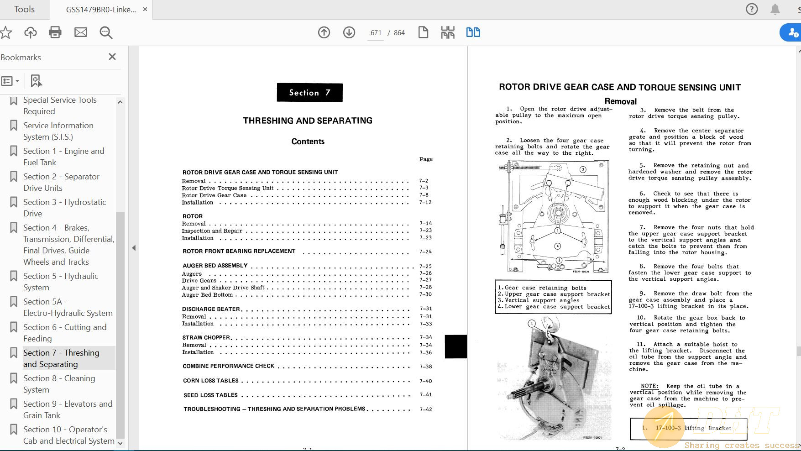Open search with the magnifier icon
Screen dimensions: 801x451
(105, 32)
